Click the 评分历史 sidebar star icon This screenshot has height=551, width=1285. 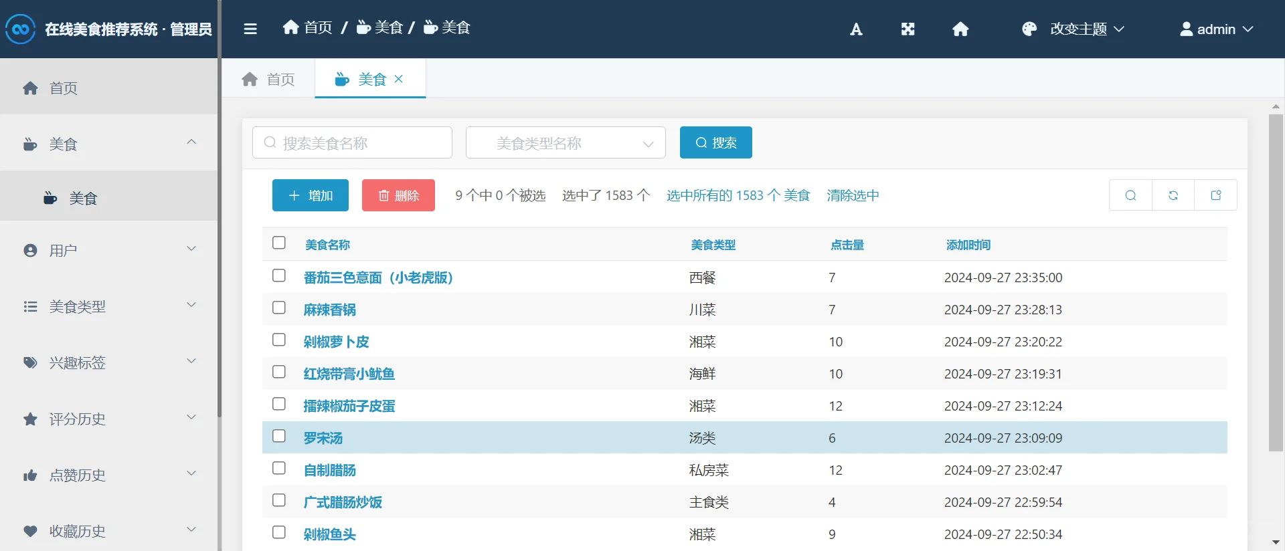(30, 419)
